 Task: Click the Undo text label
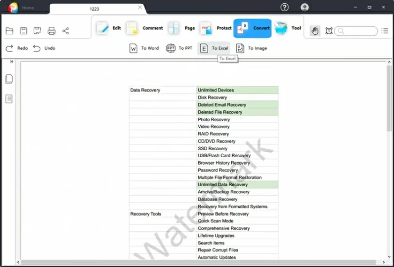click(x=50, y=48)
